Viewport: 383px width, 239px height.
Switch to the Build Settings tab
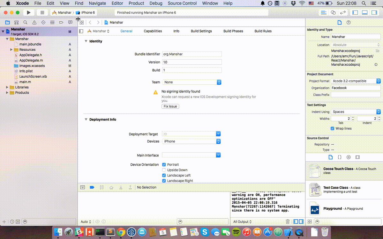click(201, 31)
